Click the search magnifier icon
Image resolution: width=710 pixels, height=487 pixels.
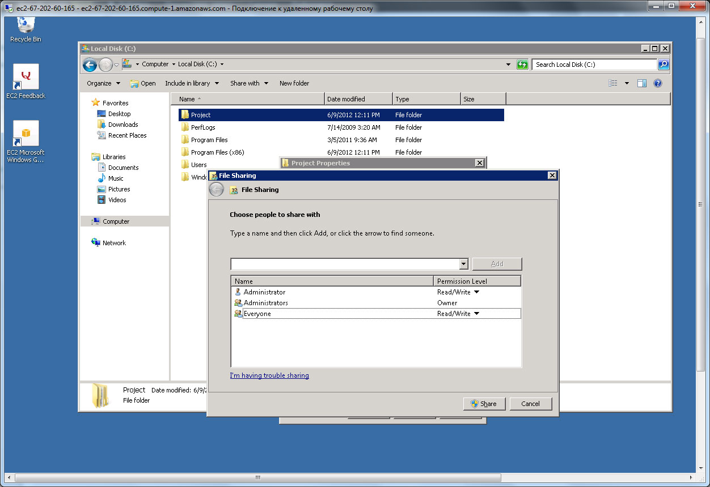click(x=663, y=65)
